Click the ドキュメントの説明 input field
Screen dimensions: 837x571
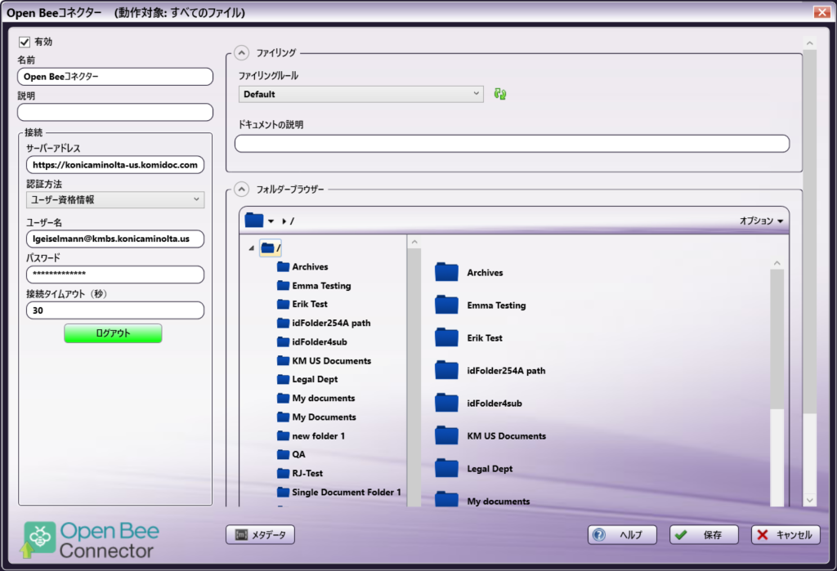(512, 144)
